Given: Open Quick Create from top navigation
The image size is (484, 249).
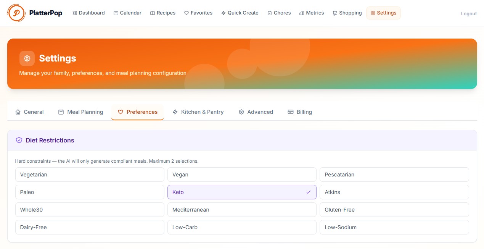Looking at the screenshot, I should 240,13.
